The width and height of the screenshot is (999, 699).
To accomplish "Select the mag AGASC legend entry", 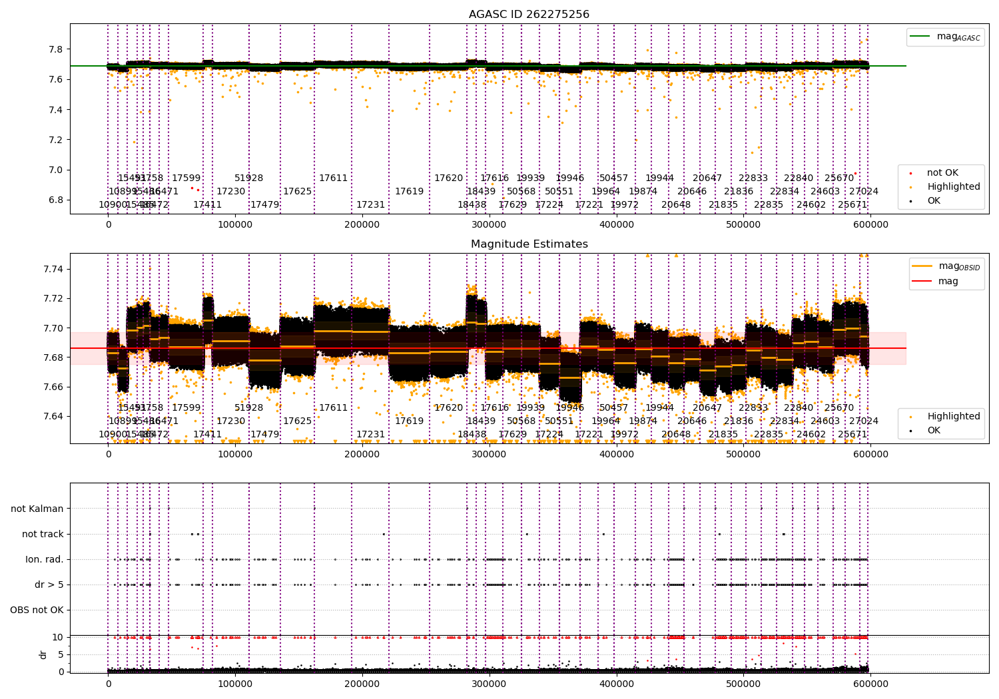I will point(946,37).
